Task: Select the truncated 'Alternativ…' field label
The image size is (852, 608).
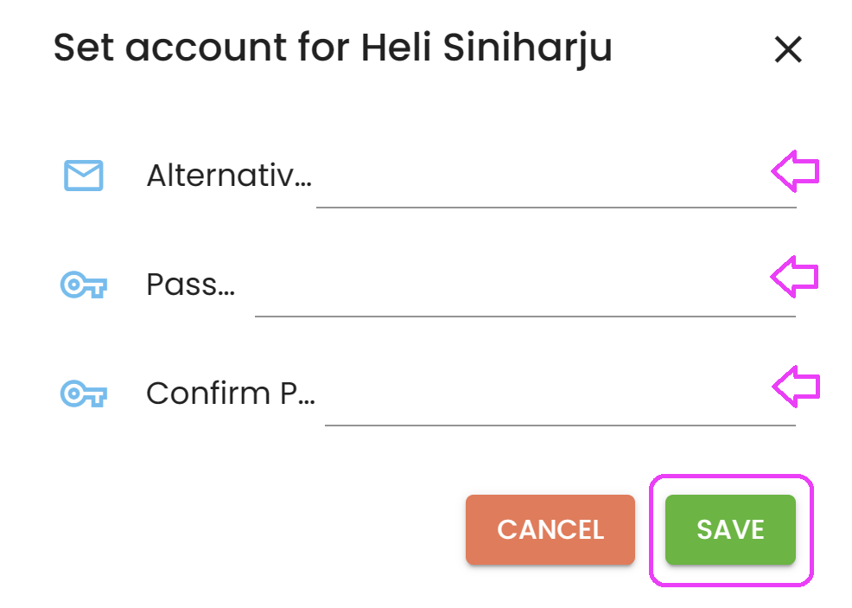Action: [x=229, y=176]
